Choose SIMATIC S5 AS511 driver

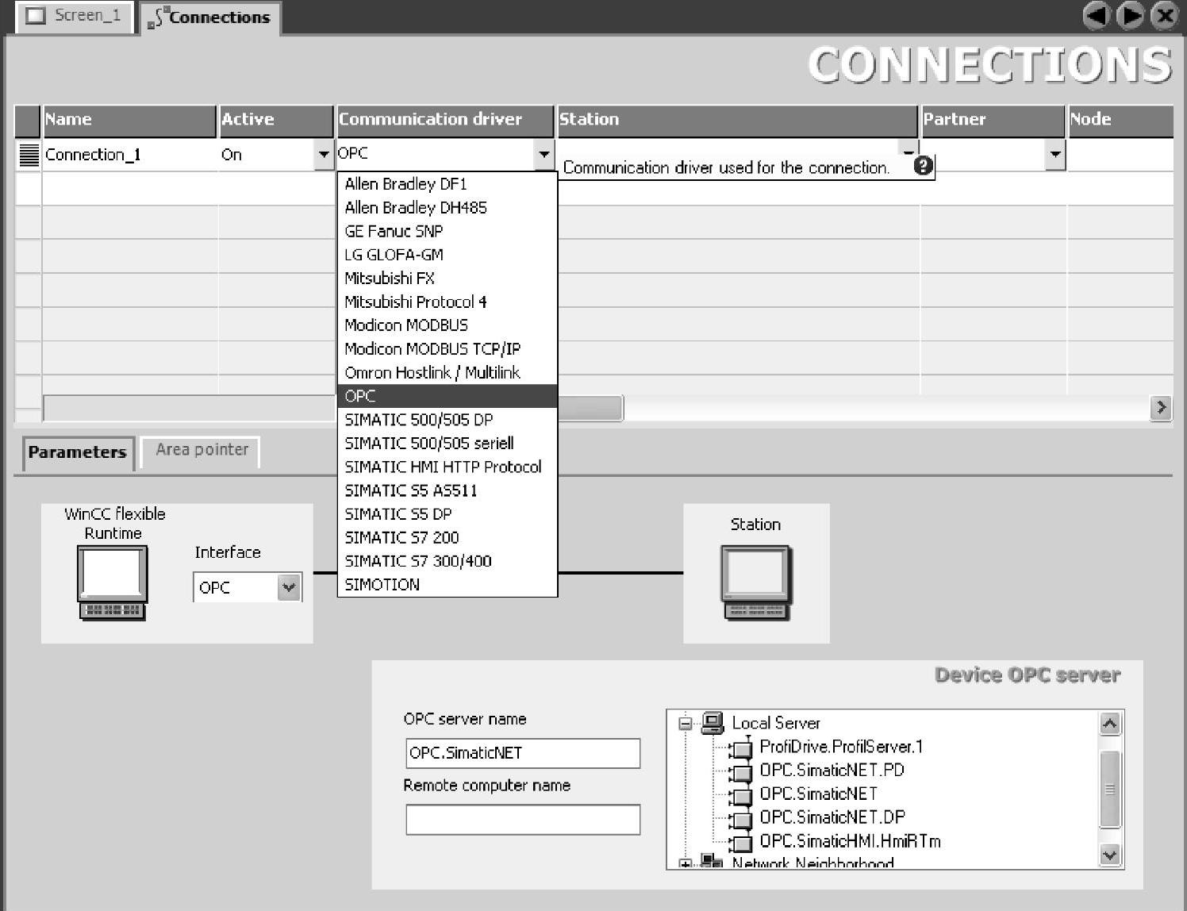pyautogui.click(x=448, y=490)
